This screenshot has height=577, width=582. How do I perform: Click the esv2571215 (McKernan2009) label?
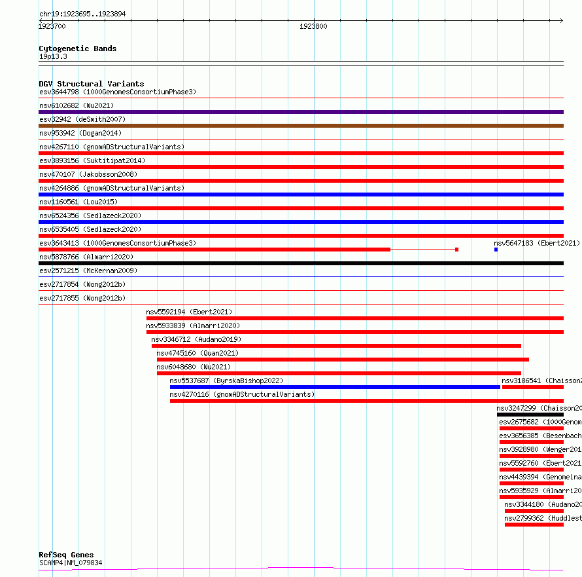pos(88,270)
